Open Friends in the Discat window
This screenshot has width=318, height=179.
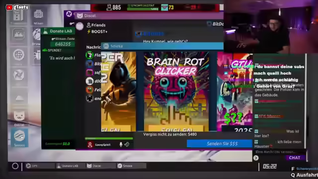(96, 25)
